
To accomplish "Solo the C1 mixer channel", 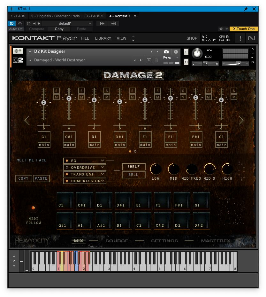I will [56, 91].
